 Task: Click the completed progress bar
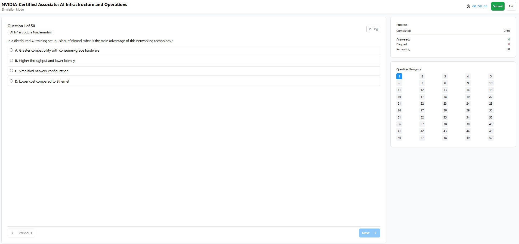[453, 34]
